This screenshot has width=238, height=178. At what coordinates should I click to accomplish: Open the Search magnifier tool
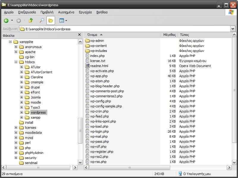click(42, 20)
